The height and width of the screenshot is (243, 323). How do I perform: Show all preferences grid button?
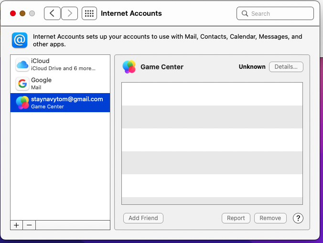[x=89, y=13]
